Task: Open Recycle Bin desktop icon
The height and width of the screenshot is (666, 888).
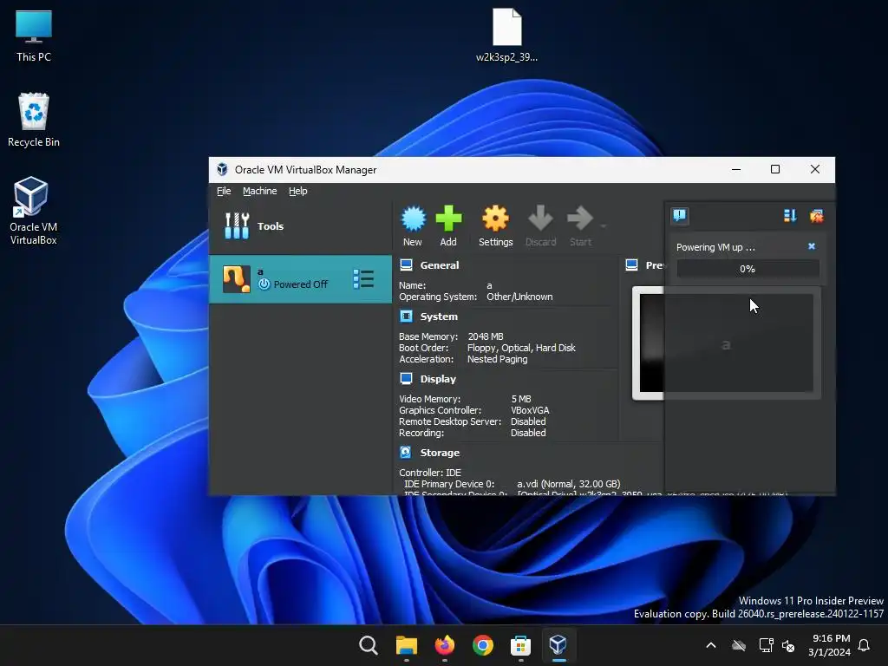Action: click(34, 120)
